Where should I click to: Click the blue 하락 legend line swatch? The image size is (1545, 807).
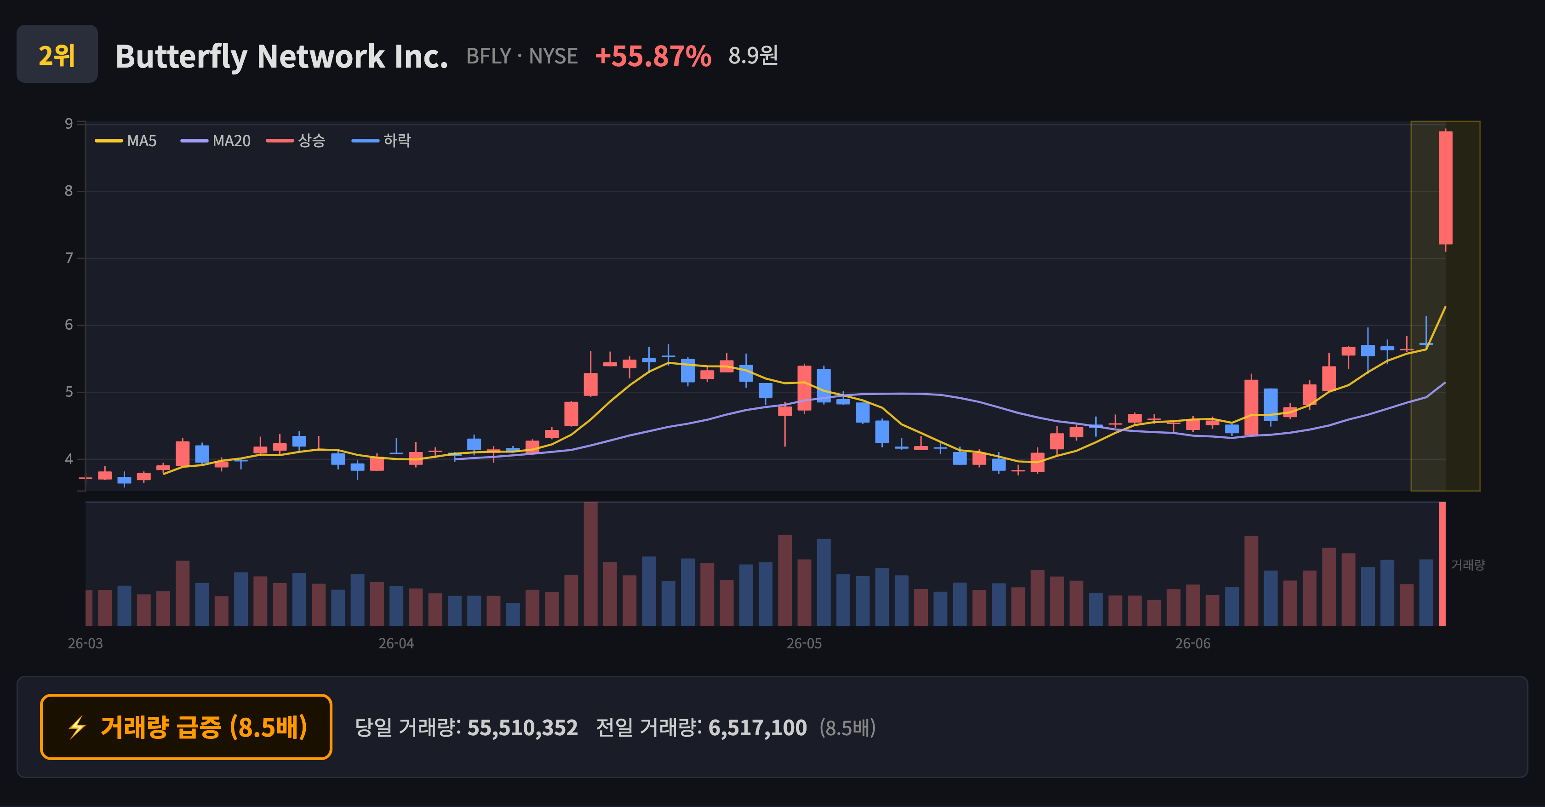[x=365, y=141]
